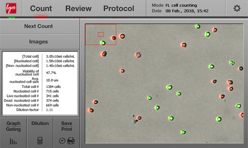Click the Logos brand logo icon
Screen dimensions: 248x148
tap(11, 8)
